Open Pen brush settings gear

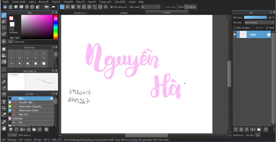pos(51,99)
